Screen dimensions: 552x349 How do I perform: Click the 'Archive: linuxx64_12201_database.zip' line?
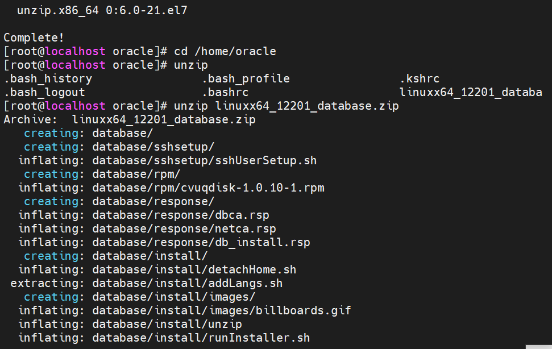pos(130,119)
